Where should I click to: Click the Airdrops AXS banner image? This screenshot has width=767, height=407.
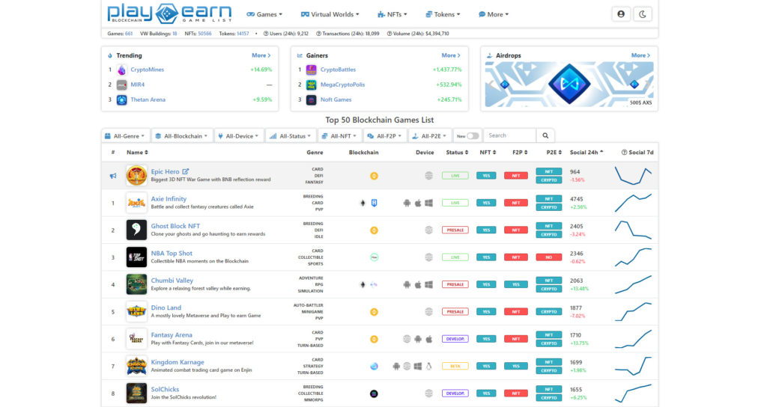click(569, 85)
